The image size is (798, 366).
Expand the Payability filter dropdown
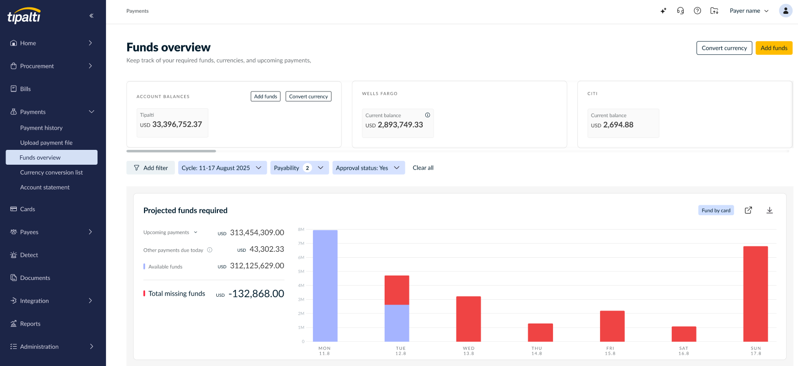(x=299, y=168)
